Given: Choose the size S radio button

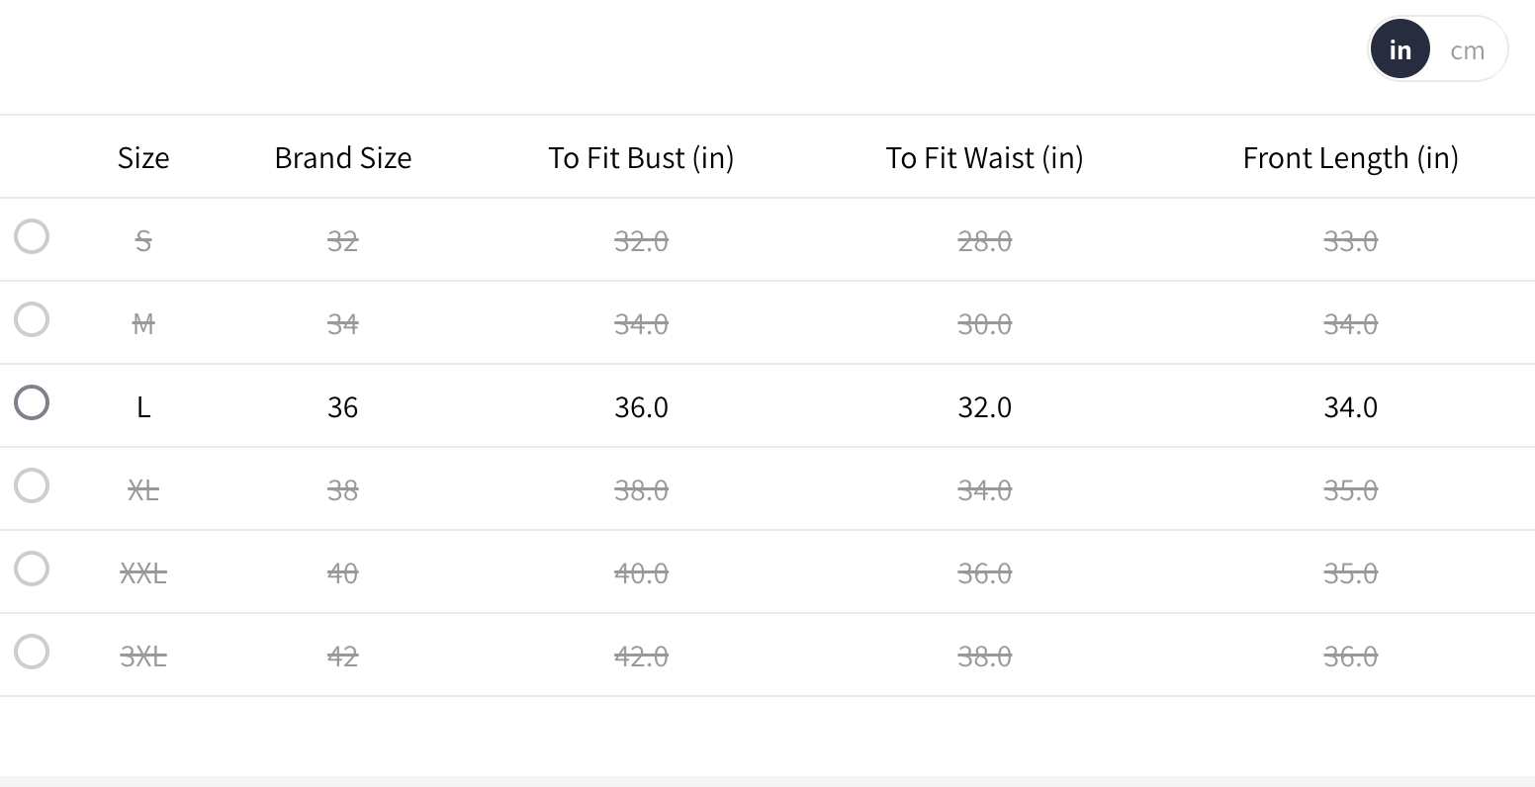Looking at the screenshot, I should (x=32, y=236).
